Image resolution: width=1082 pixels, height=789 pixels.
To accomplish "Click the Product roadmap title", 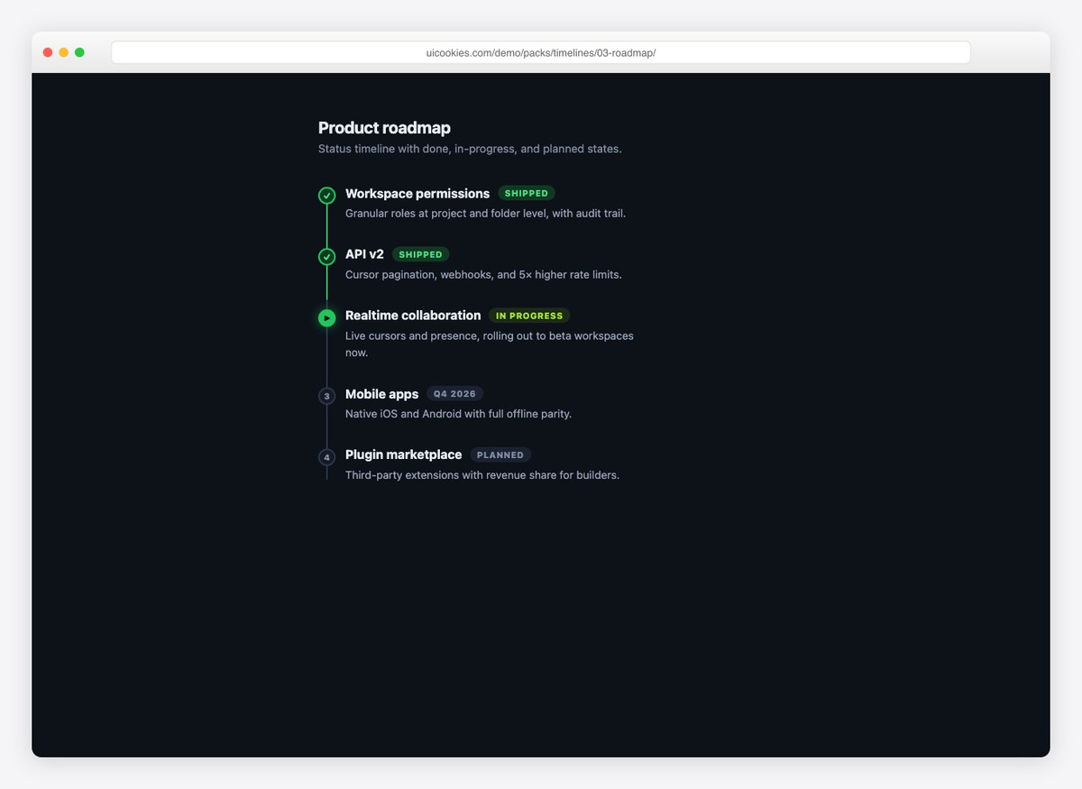I will click(384, 128).
